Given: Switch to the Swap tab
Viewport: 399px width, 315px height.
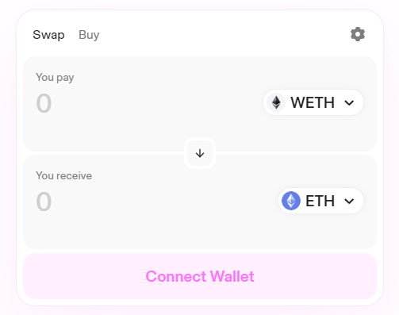Looking at the screenshot, I should point(48,35).
